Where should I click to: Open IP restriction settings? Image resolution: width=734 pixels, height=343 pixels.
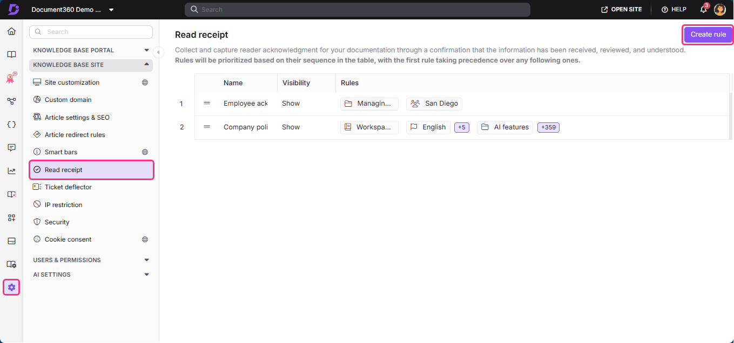(x=63, y=204)
